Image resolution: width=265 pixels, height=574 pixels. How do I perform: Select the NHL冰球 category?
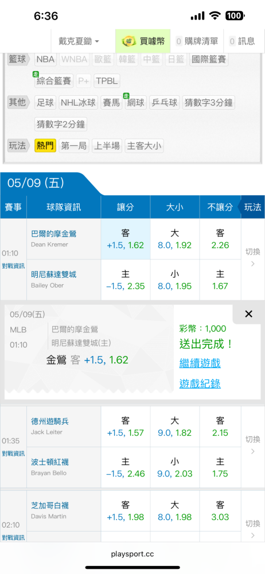click(79, 103)
